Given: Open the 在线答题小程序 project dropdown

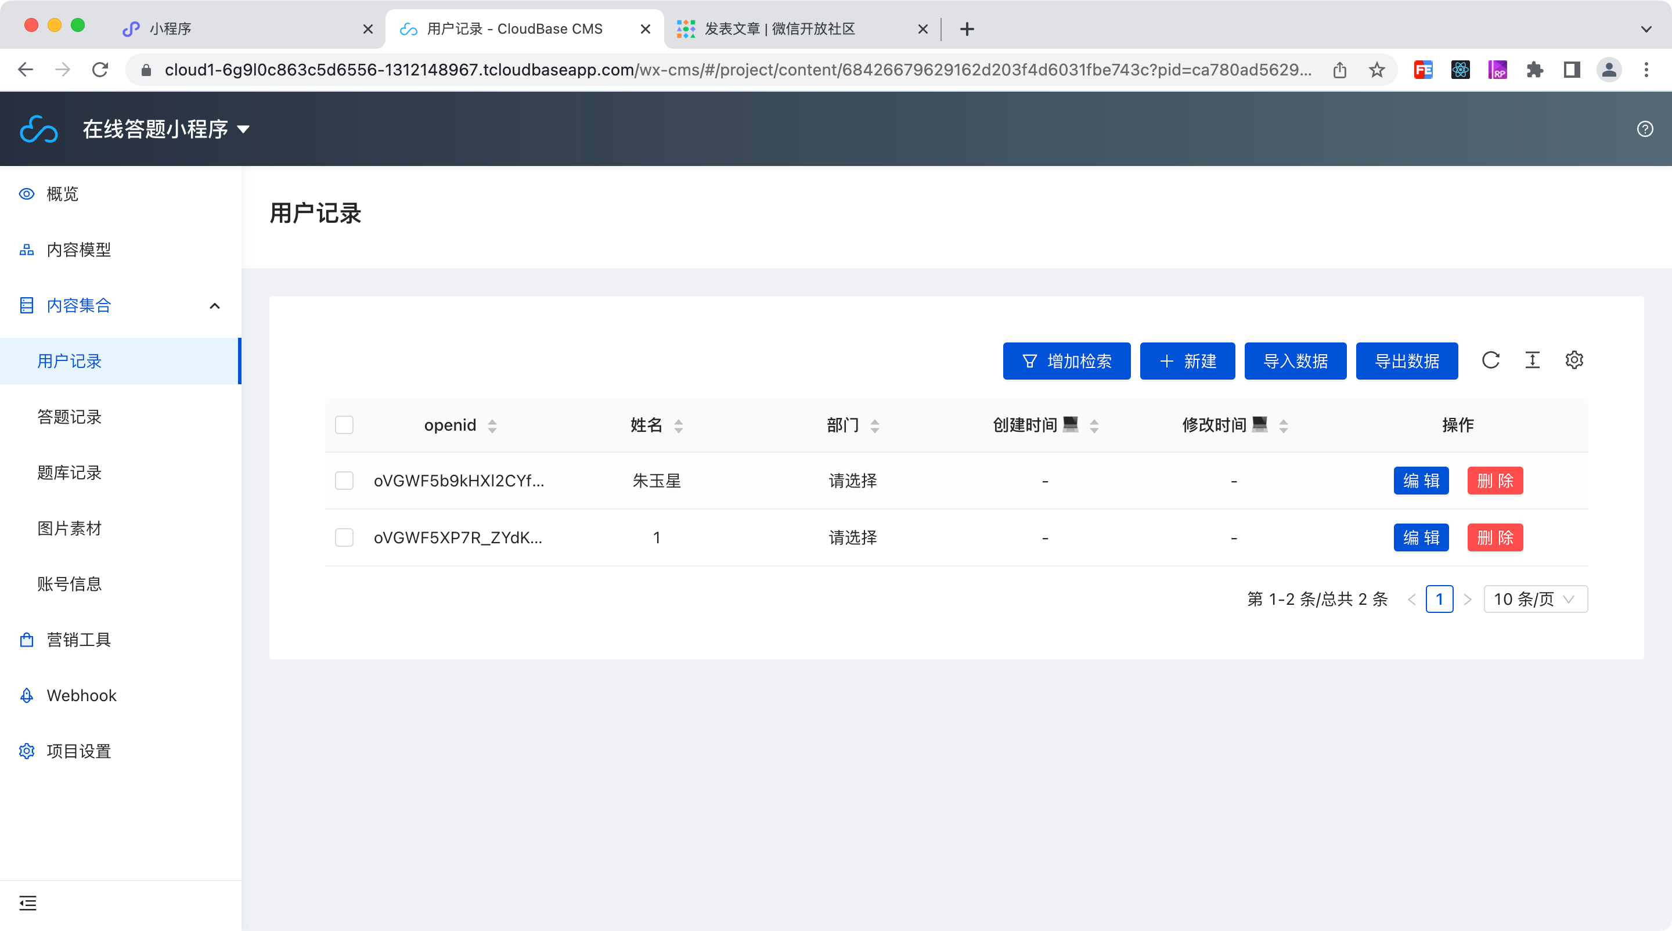Looking at the screenshot, I should click(x=166, y=129).
